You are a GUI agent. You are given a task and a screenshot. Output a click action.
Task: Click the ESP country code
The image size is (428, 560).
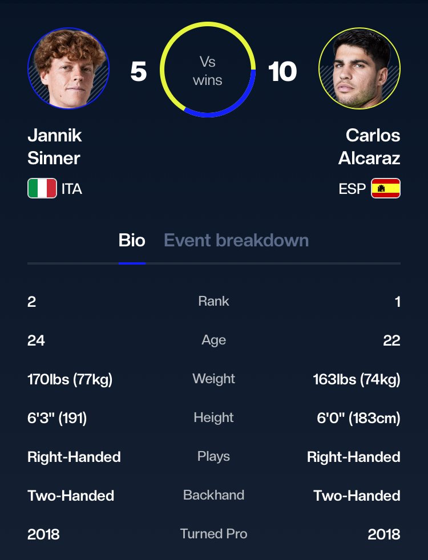click(x=352, y=189)
